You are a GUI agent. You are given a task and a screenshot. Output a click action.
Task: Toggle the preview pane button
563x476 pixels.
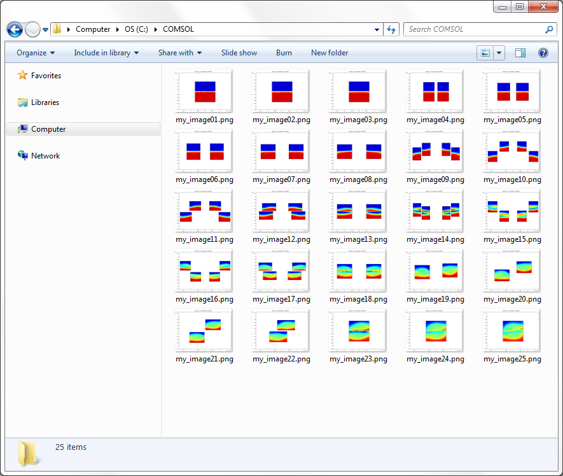(520, 53)
